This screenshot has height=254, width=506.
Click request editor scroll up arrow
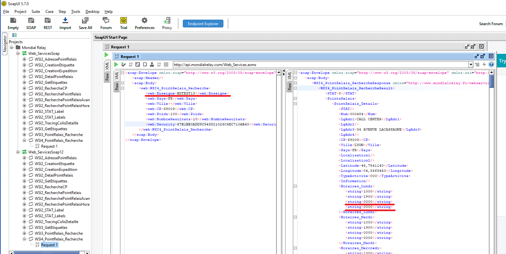pyautogui.click(x=279, y=72)
